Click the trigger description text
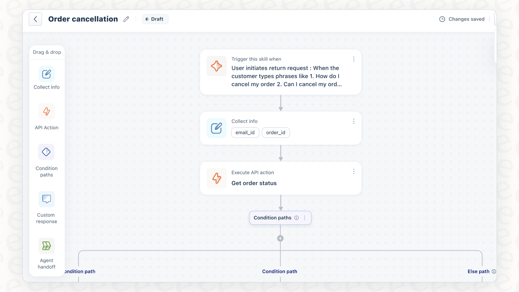The height and width of the screenshot is (292, 519). [287, 76]
